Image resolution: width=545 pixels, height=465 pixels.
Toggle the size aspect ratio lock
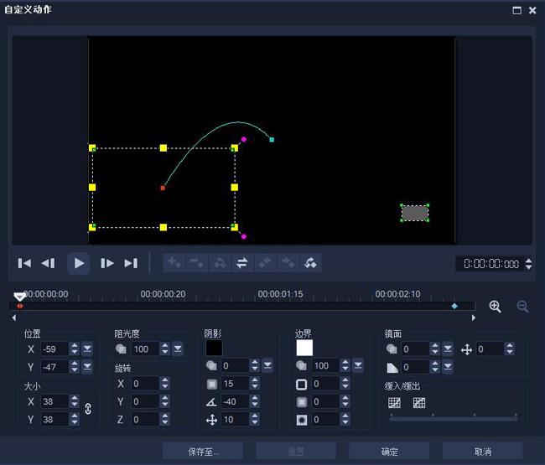(x=88, y=409)
